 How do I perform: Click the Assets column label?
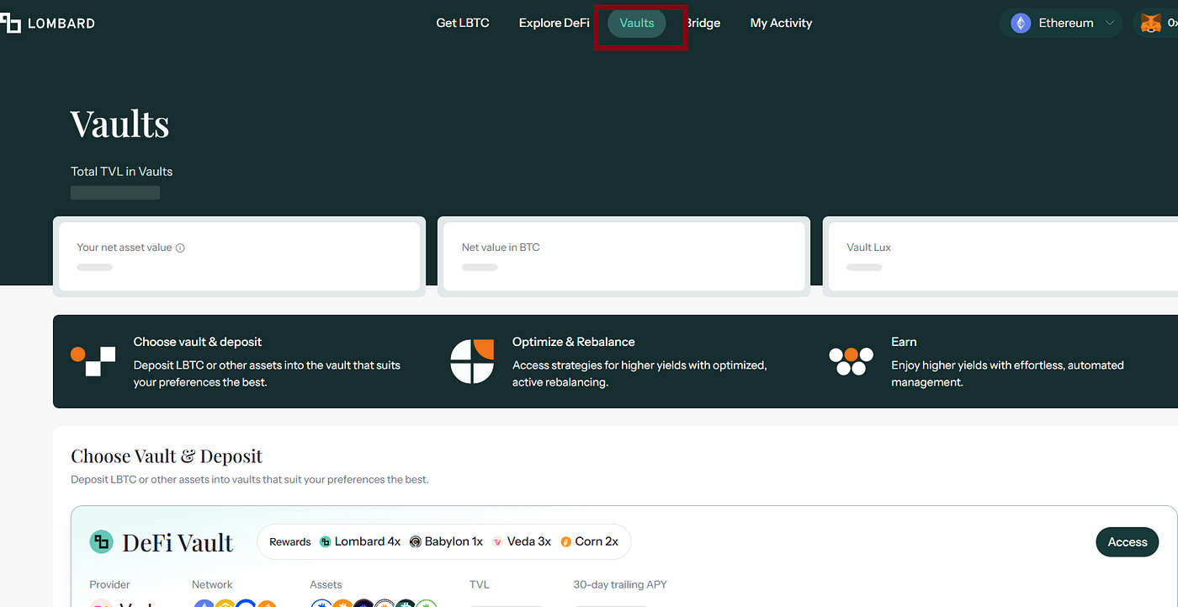pos(326,584)
